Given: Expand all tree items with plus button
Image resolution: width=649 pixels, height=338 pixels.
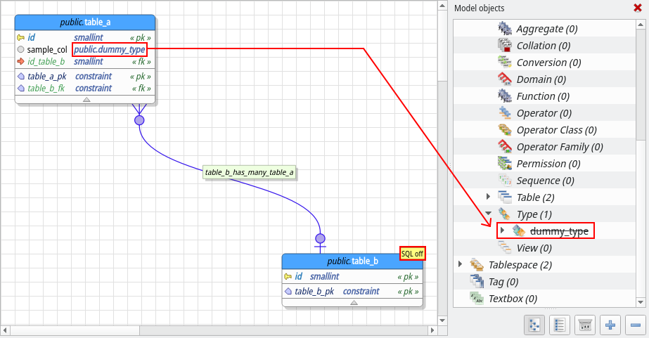Looking at the screenshot, I should pyautogui.click(x=610, y=325).
